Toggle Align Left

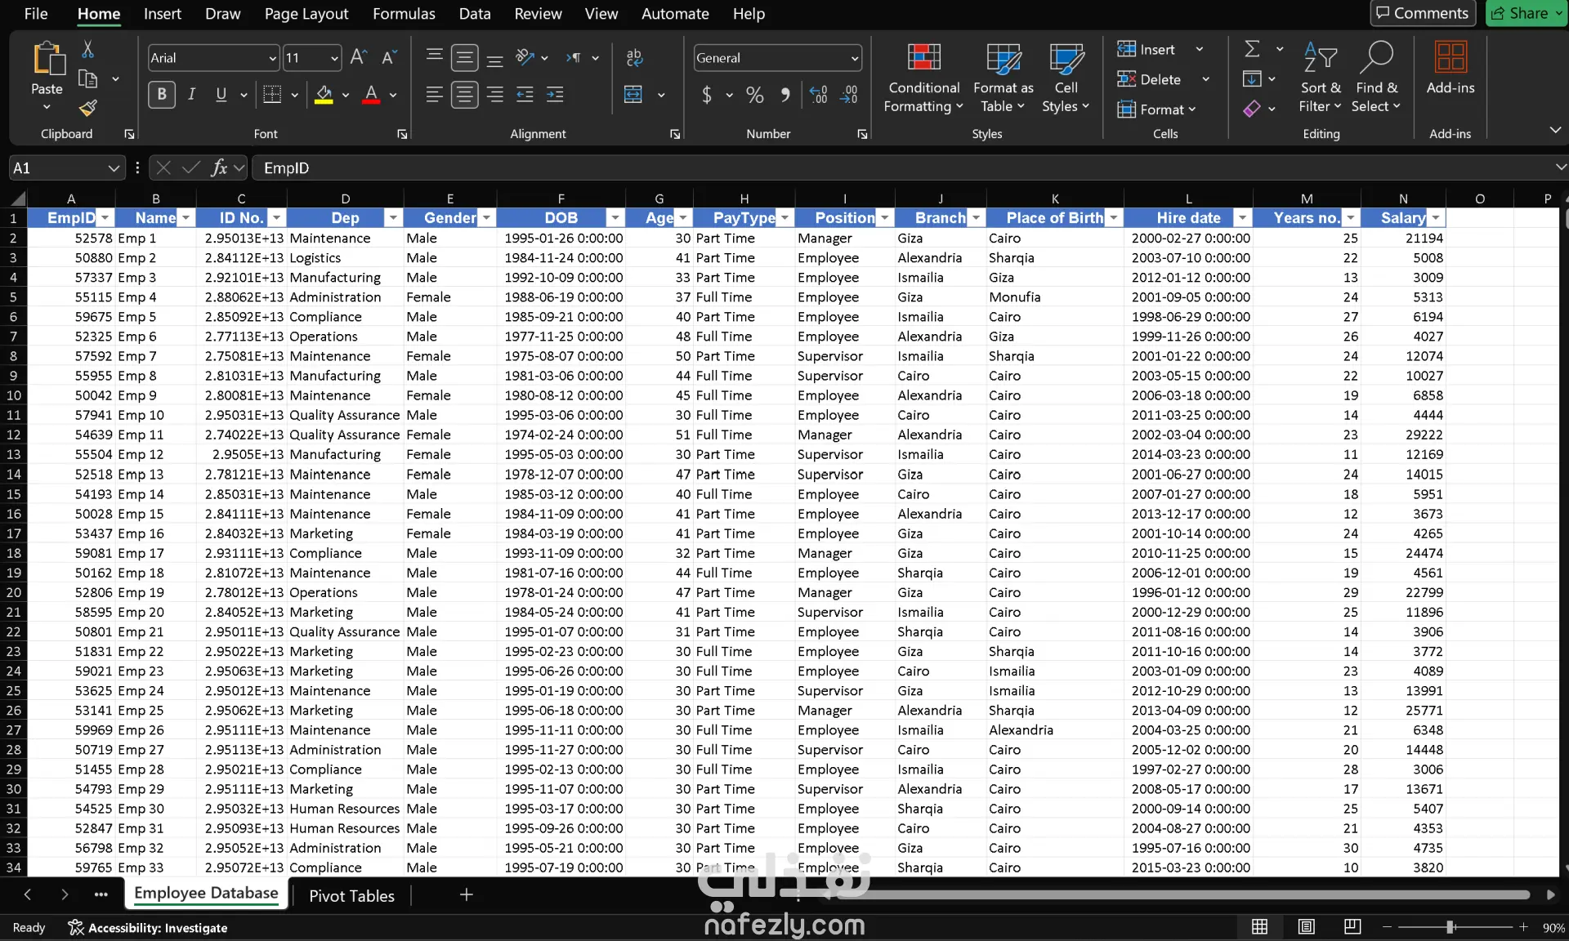(434, 95)
